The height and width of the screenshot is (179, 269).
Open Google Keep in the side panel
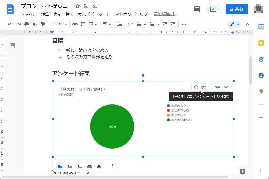pyautogui.click(x=261, y=43)
